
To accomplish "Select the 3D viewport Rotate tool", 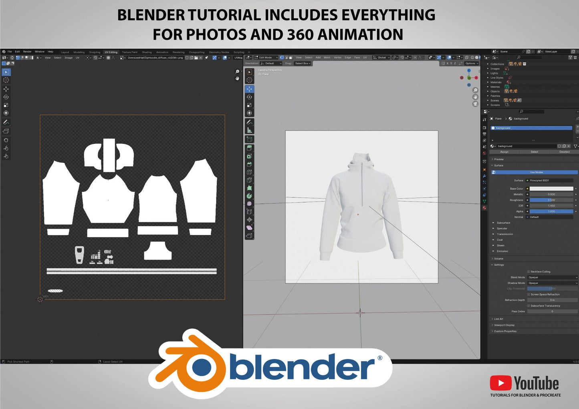I will coord(249,97).
